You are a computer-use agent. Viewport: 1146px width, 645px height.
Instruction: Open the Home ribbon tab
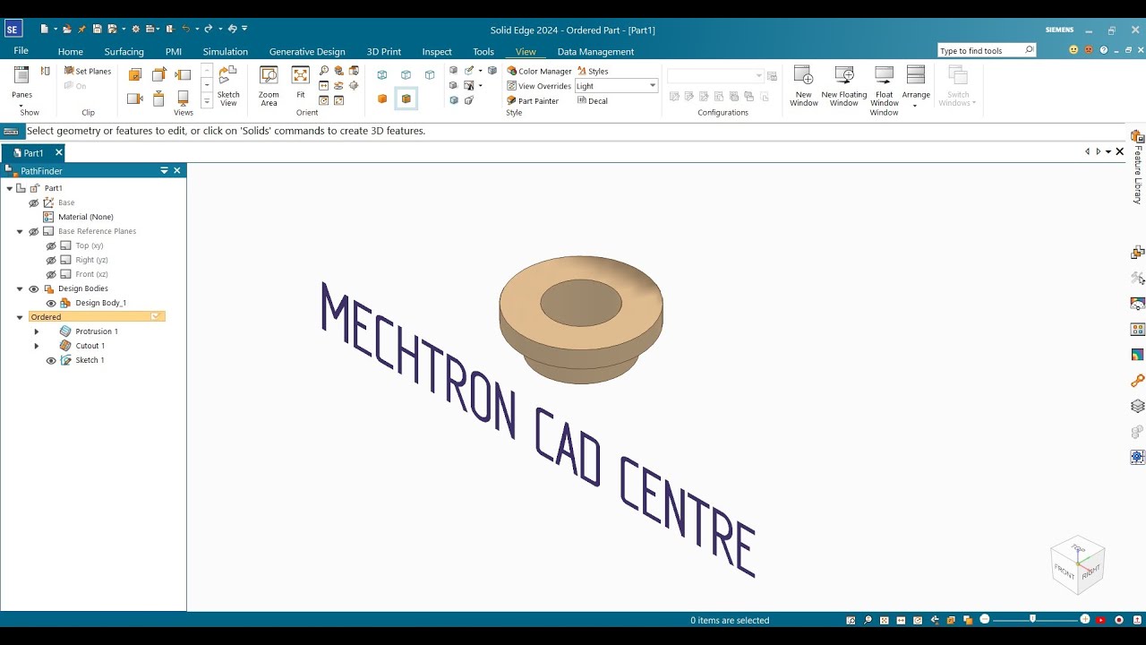coord(71,51)
